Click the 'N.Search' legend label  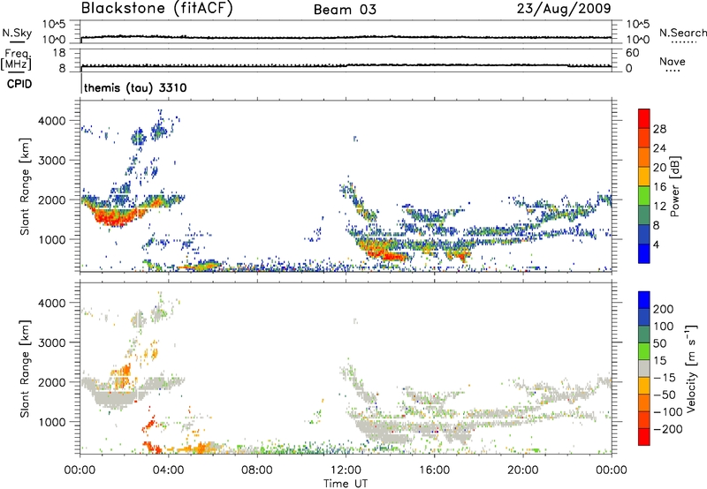[x=682, y=33]
